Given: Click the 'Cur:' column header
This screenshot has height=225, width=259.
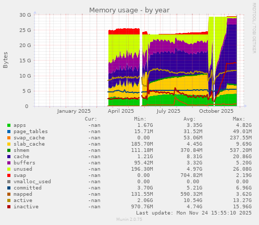Looking at the screenshot, I should [x=91, y=119].
